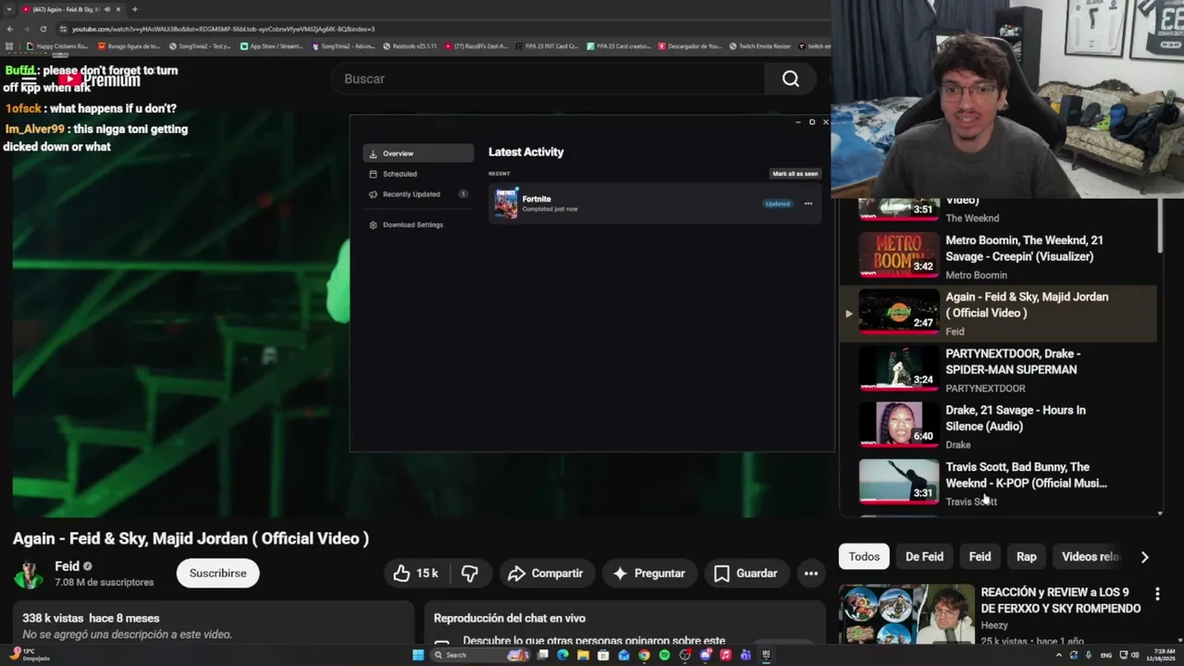Dislike the video with thumbs-down icon
Viewport: 1184px width, 666px height.
click(x=470, y=573)
